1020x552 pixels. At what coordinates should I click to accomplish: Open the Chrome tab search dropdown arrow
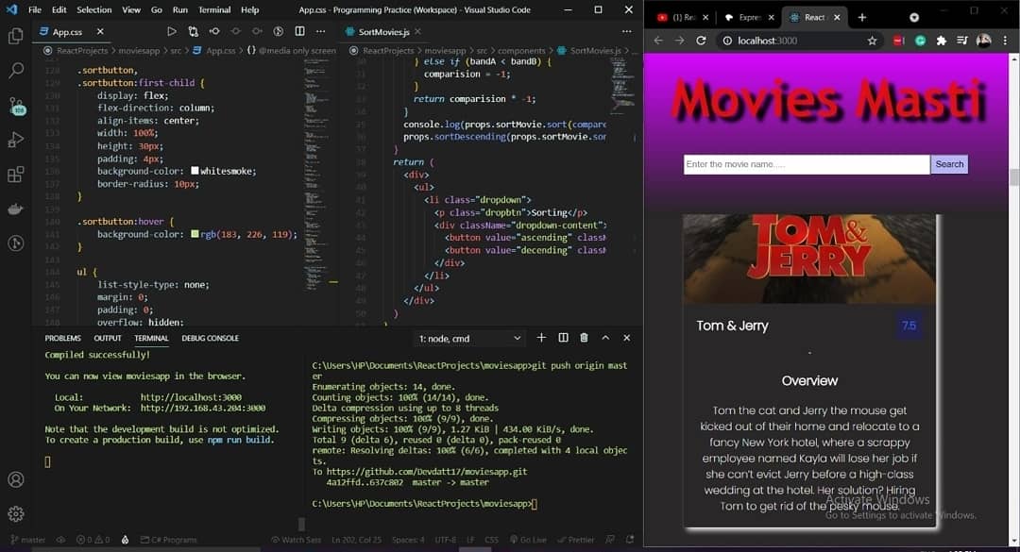pos(914,18)
